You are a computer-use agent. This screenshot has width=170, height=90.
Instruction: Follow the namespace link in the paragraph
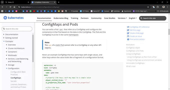pyautogui.click(x=73, y=35)
